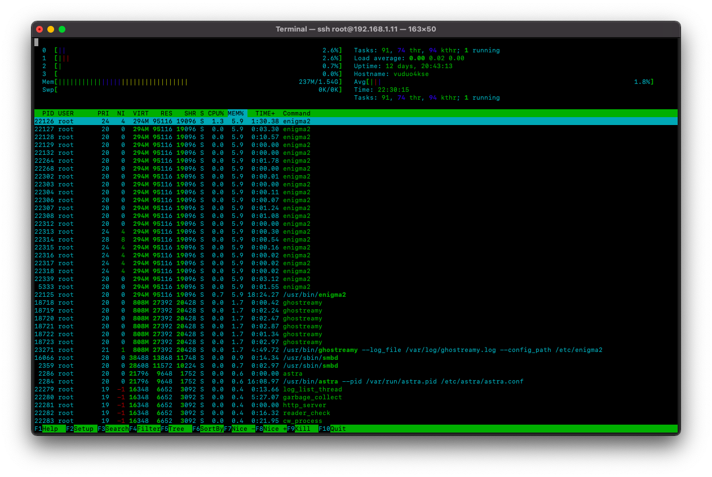
Task: Click the CPU 0 usage meter bar
Action: click(x=198, y=50)
